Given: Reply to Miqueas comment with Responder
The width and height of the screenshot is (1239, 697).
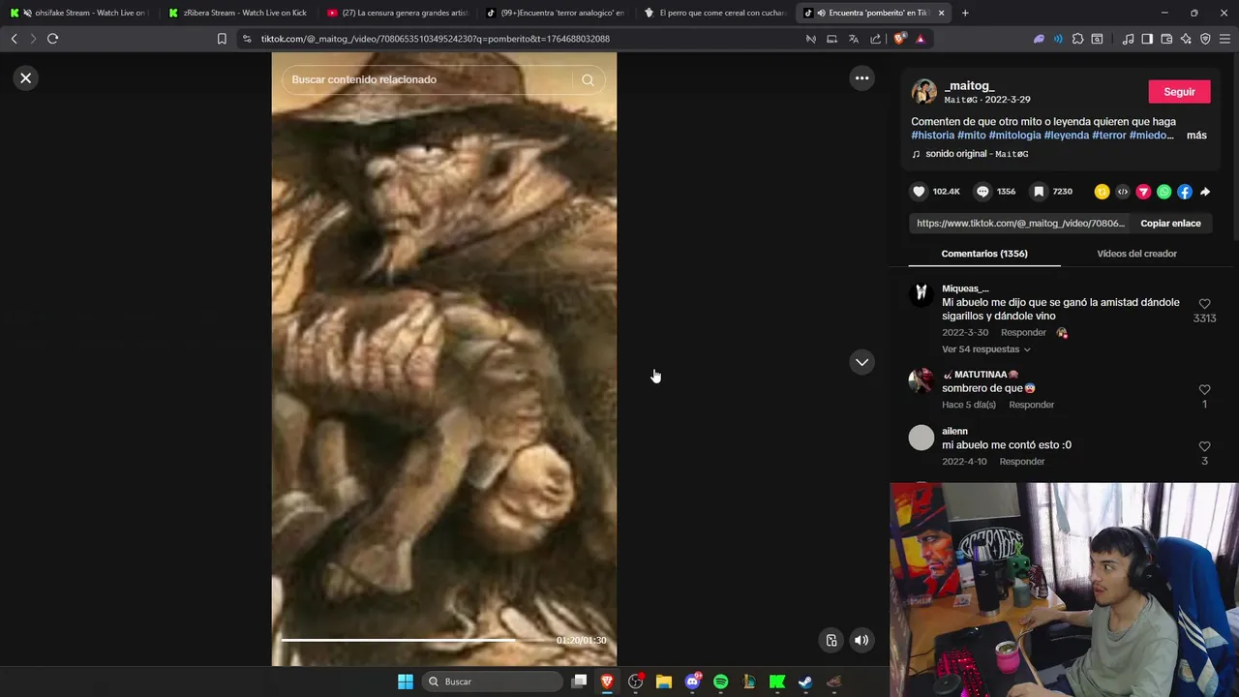Looking at the screenshot, I should click(x=1023, y=333).
